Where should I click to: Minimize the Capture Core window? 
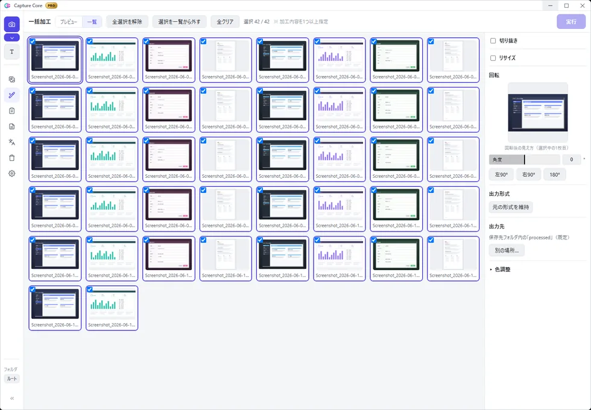pos(551,5)
